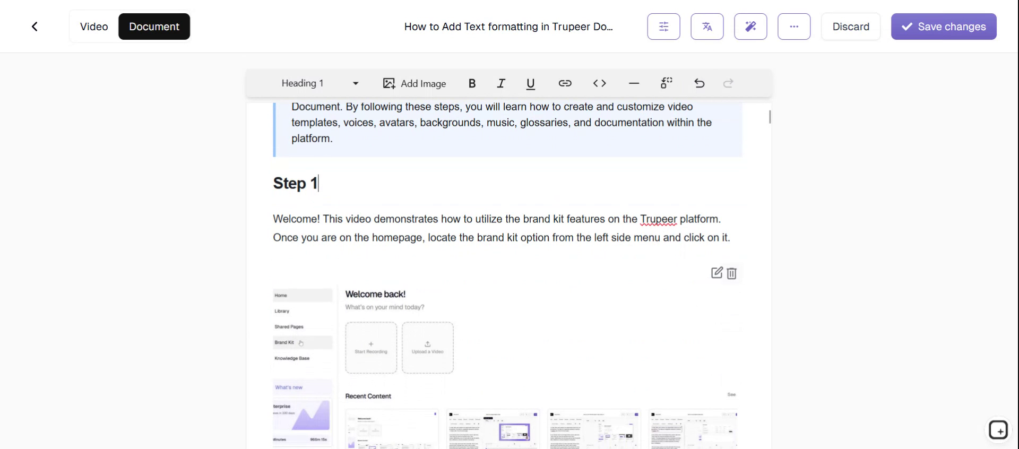Insert code block with angle brackets icon
Screen dimensions: 1019x449
pyautogui.click(x=599, y=83)
